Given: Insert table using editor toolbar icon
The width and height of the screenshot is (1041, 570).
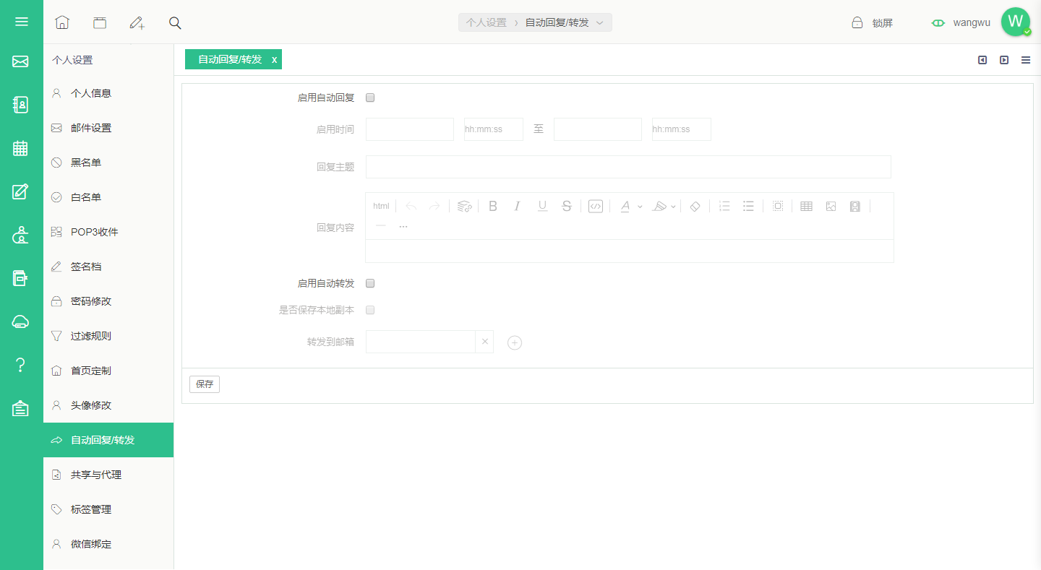Looking at the screenshot, I should [806, 206].
